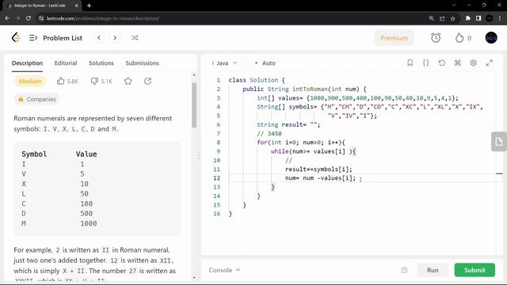Open the user profile avatar
The width and height of the screenshot is (507, 285).
point(491,38)
